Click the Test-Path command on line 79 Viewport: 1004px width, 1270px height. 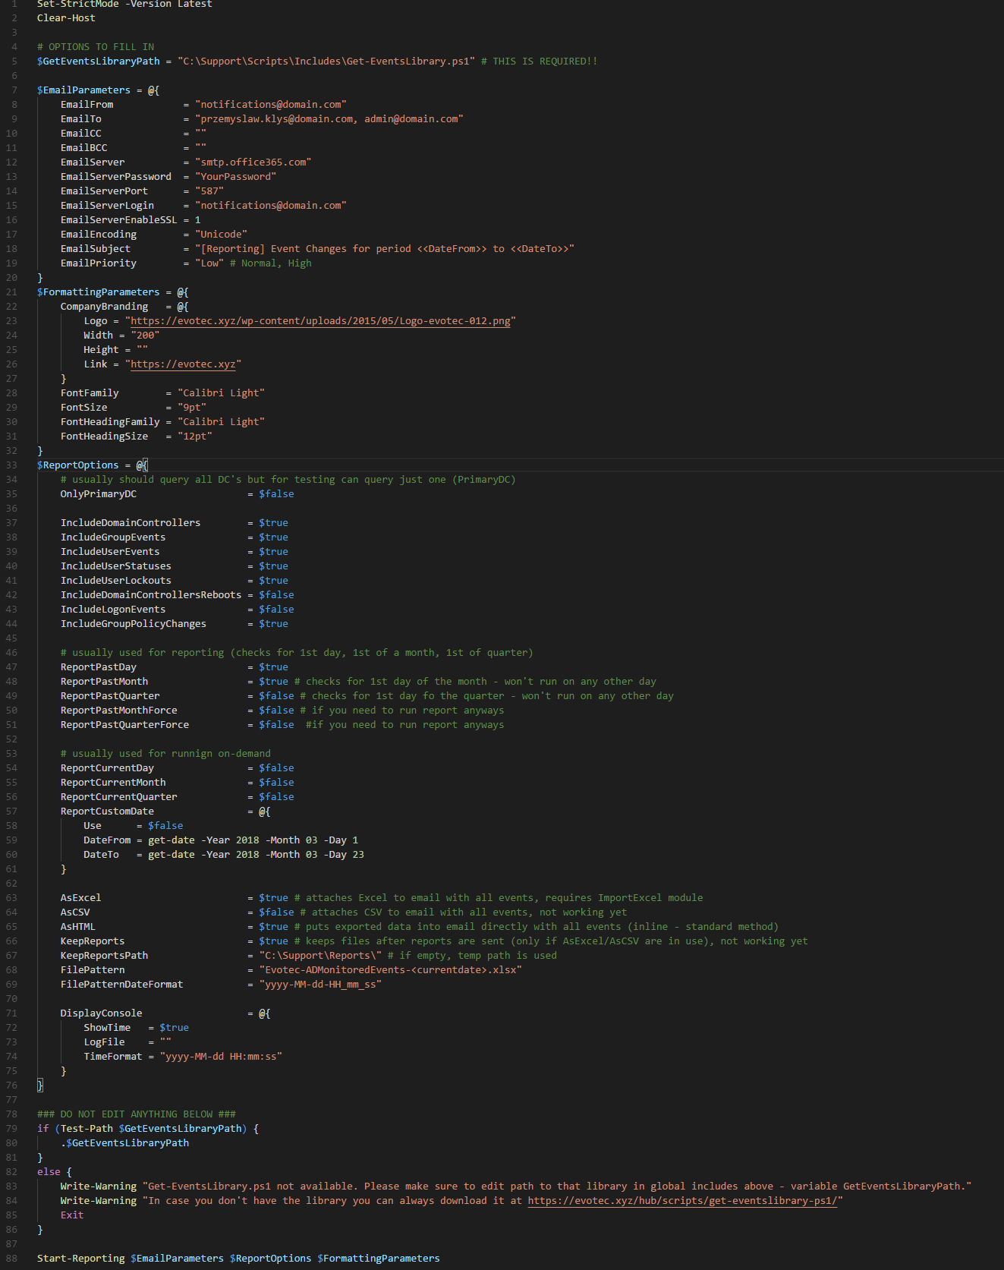click(x=87, y=1129)
